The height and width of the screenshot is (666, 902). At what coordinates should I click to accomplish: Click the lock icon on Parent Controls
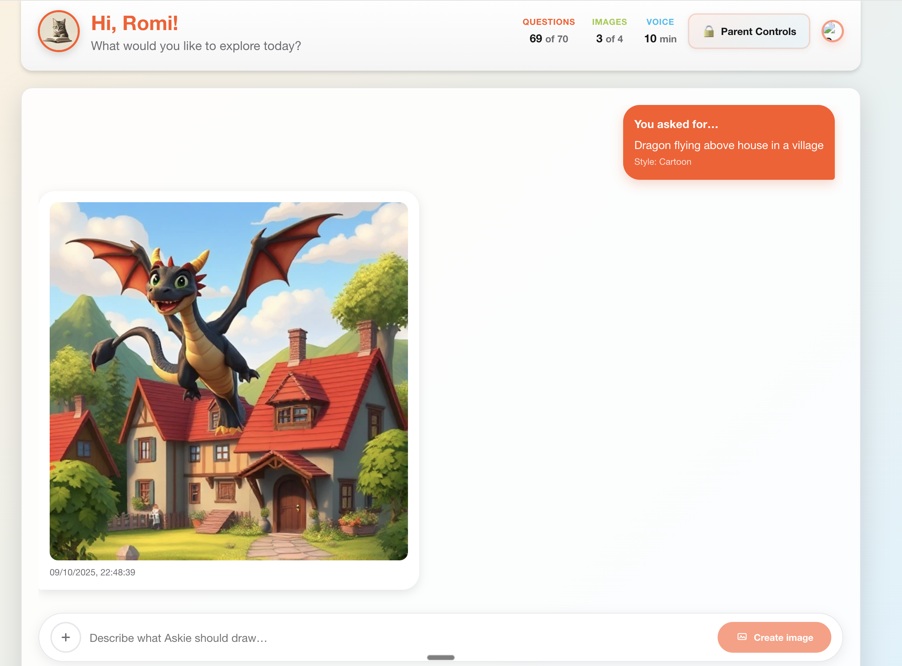pos(710,31)
